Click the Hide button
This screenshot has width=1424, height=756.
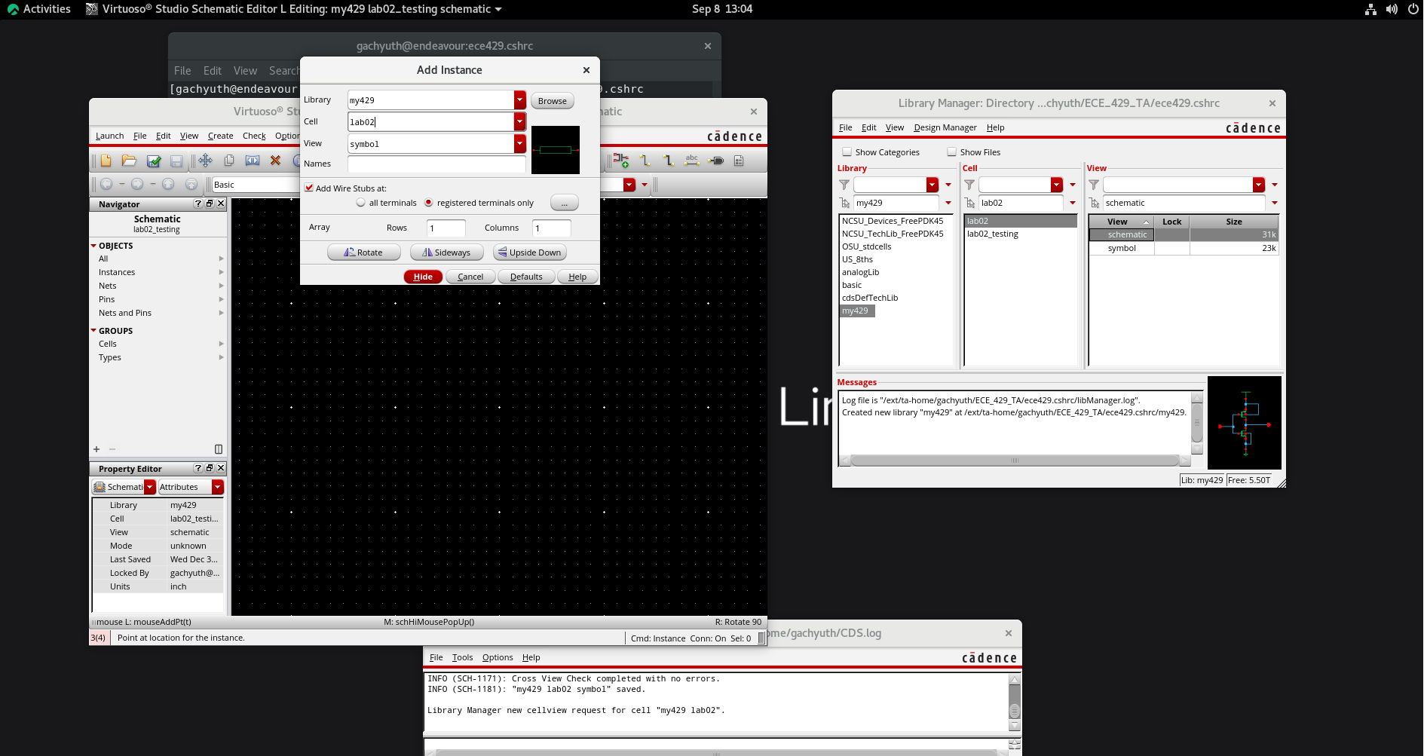tap(423, 277)
